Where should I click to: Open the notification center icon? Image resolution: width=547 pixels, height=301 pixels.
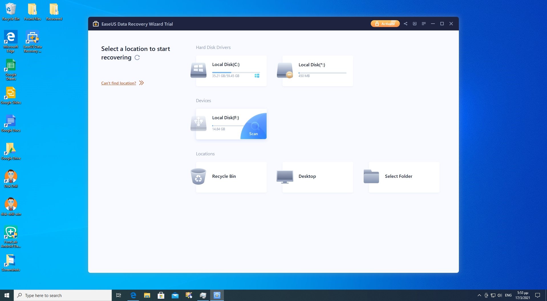point(538,295)
